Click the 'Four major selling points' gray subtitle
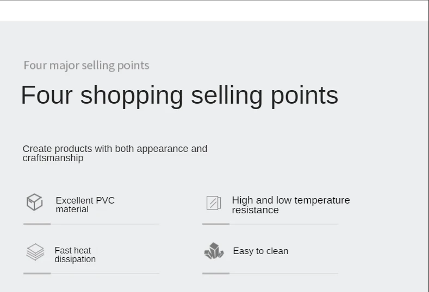This screenshot has width=429, height=292. coord(86,66)
